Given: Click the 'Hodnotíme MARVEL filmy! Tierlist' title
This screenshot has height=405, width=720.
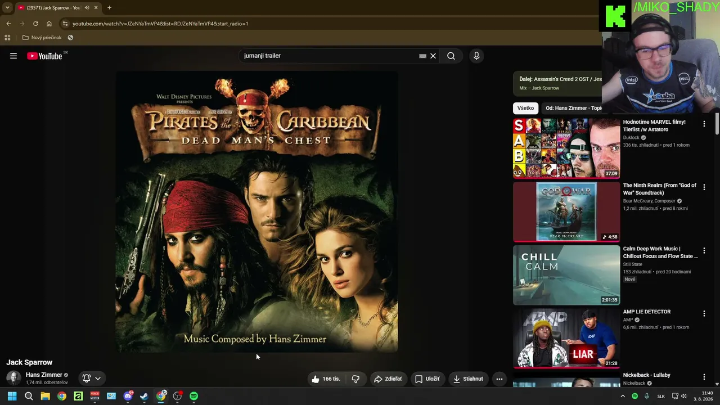Looking at the screenshot, I should coord(654,125).
